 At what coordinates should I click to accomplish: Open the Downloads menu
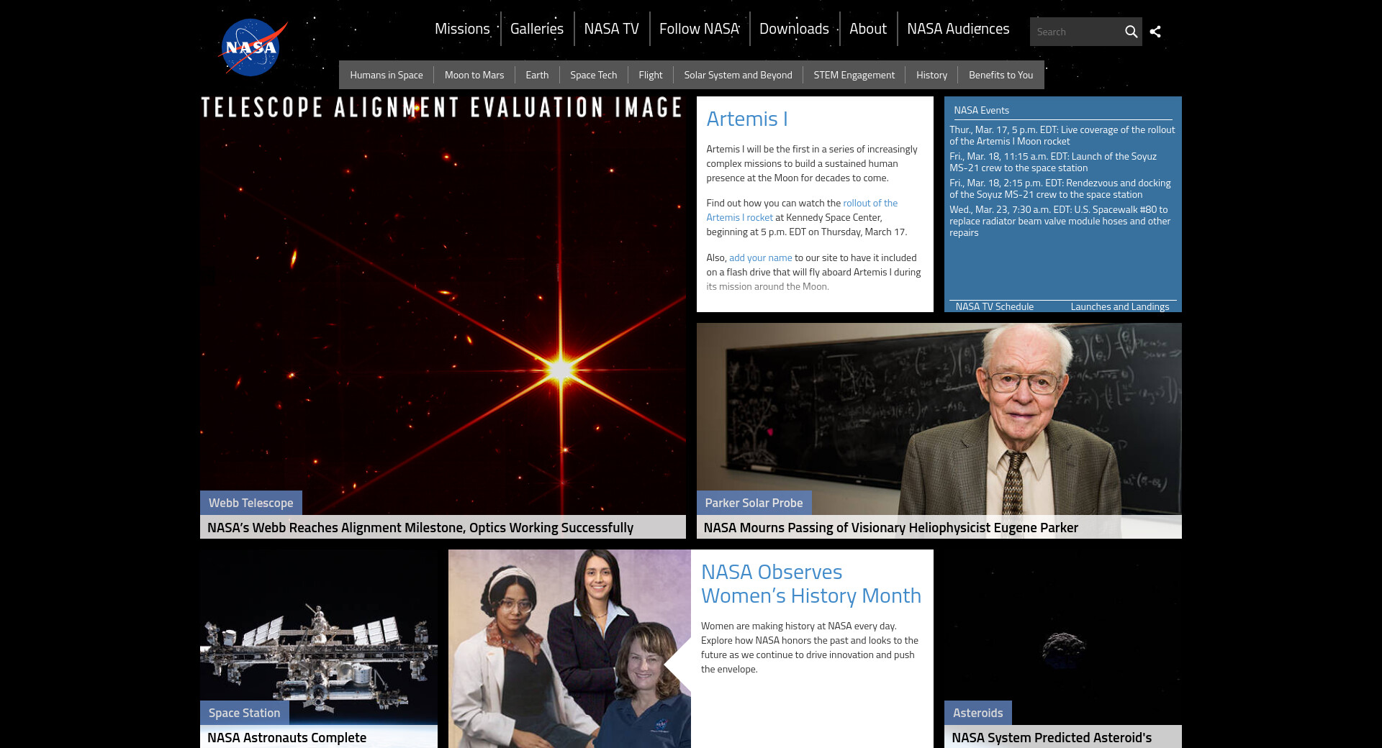(795, 29)
